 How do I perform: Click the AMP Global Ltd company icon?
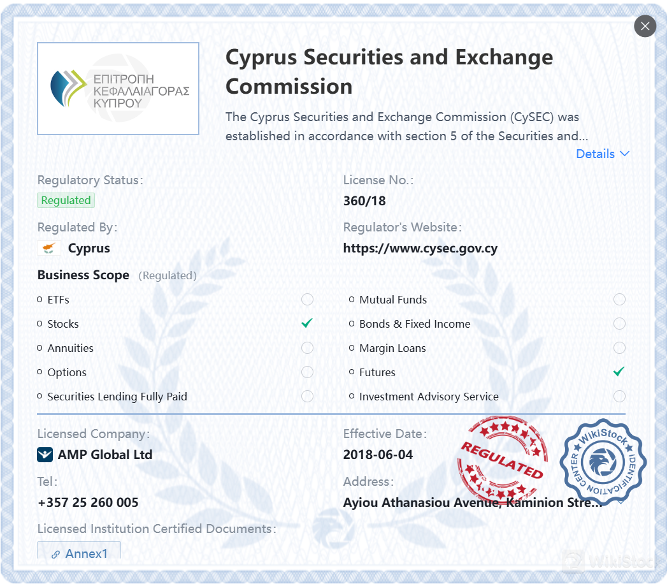point(44,455)
